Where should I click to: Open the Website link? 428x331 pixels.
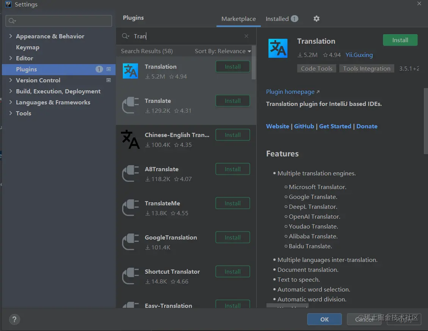point(277,126)
